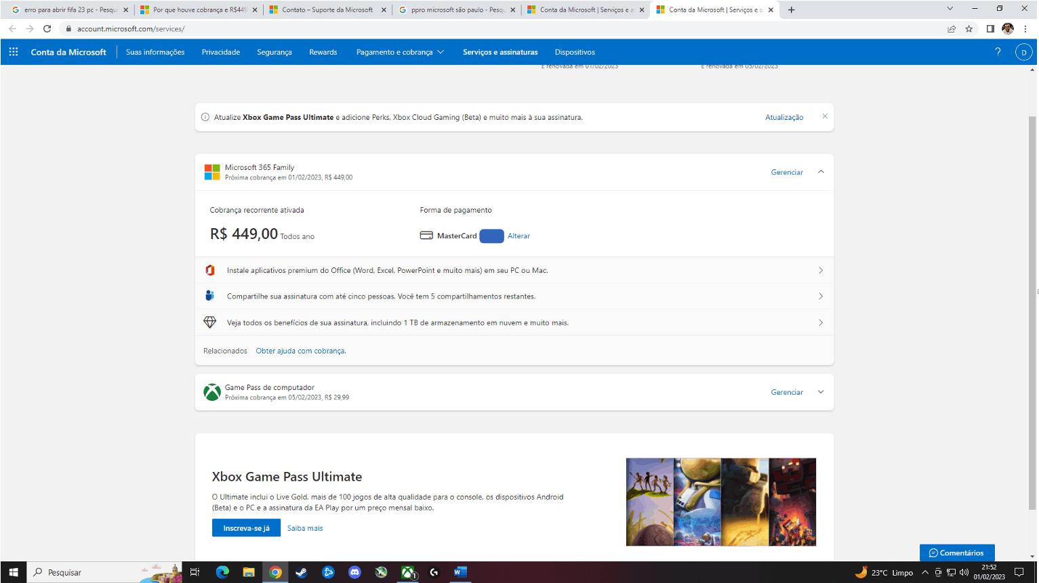This screenshot has width=1039, height=583.
Task: Bookmark this page with the star icon
Action: point(969,28)
